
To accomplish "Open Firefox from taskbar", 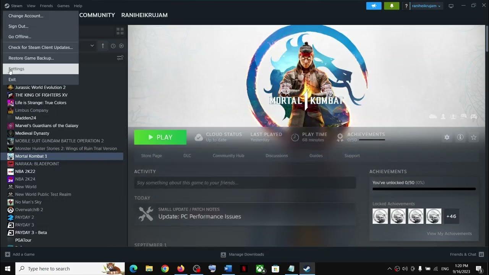I will point(181,269).
